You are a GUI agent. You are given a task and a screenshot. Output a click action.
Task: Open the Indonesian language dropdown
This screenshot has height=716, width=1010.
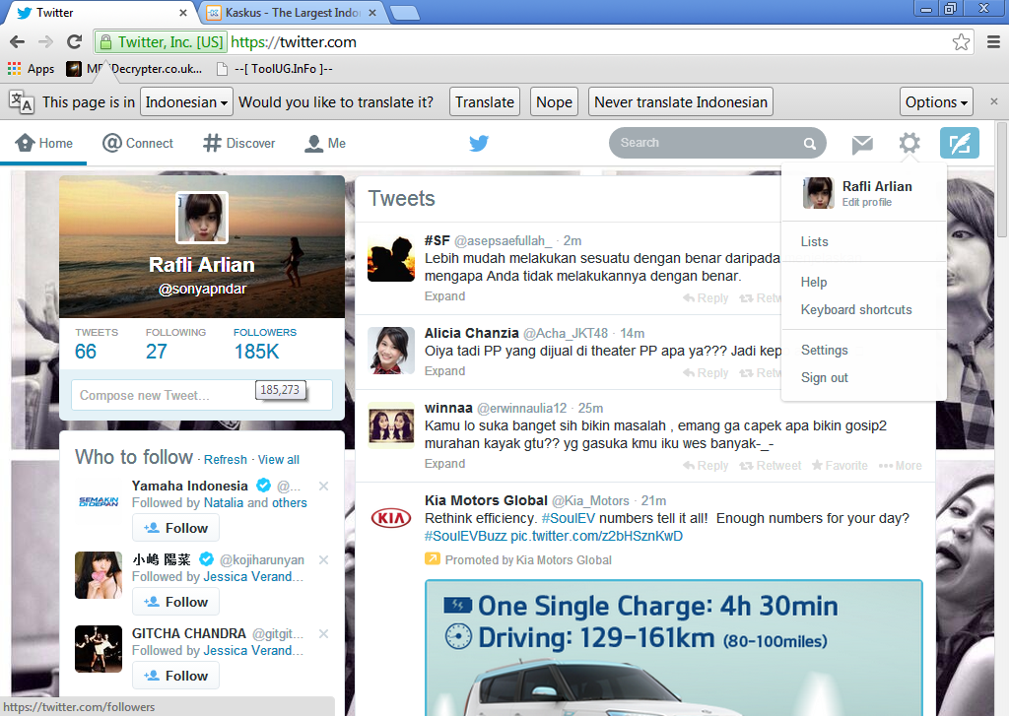pos(186,101)
